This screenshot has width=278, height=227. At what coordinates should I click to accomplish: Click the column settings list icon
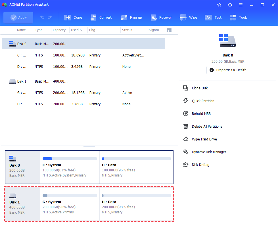(x=169, y=30)
